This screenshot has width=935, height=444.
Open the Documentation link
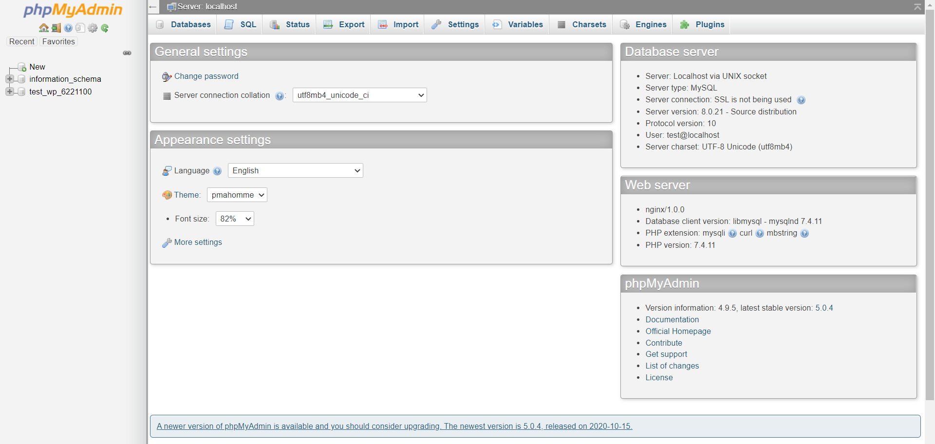(x=672, y=319)
